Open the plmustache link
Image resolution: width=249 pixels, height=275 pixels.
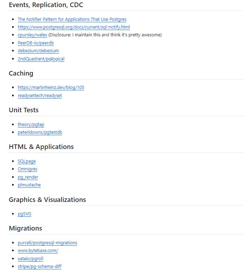pos(29,185)
